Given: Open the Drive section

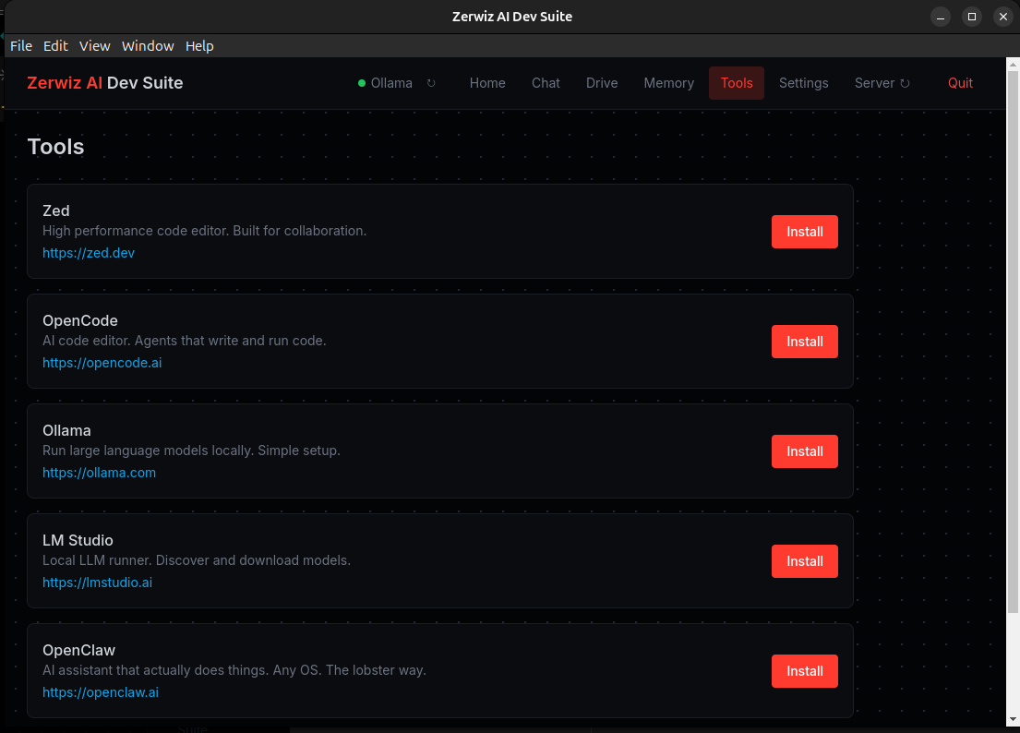Looking at the screenshot, I should (x=601, y=82).
